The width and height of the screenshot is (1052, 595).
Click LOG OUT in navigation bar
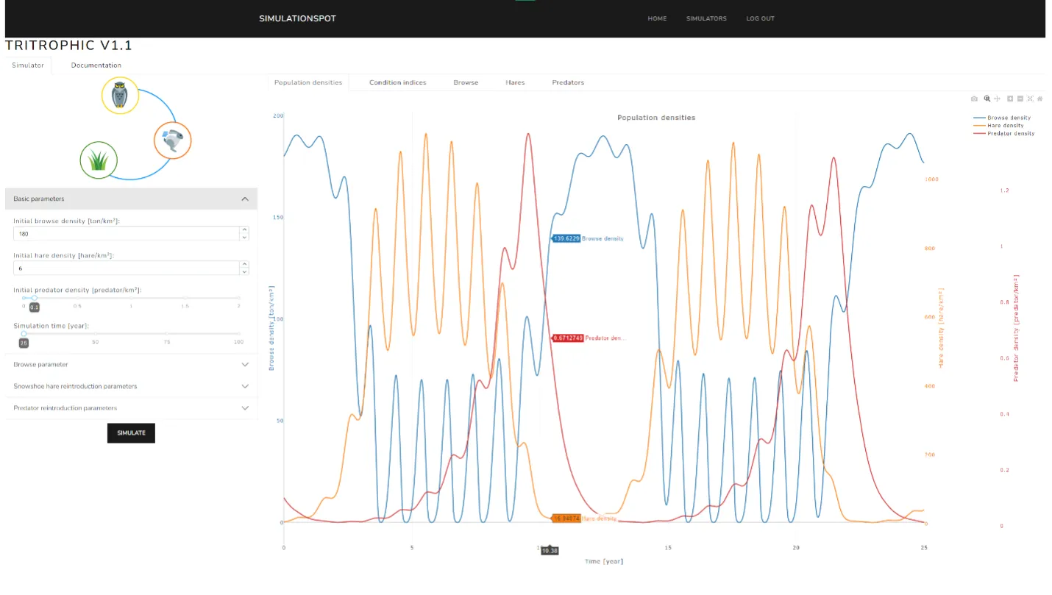click(x=760, y=18)
